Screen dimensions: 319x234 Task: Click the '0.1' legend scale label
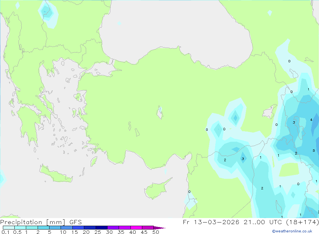pos(5,232)
